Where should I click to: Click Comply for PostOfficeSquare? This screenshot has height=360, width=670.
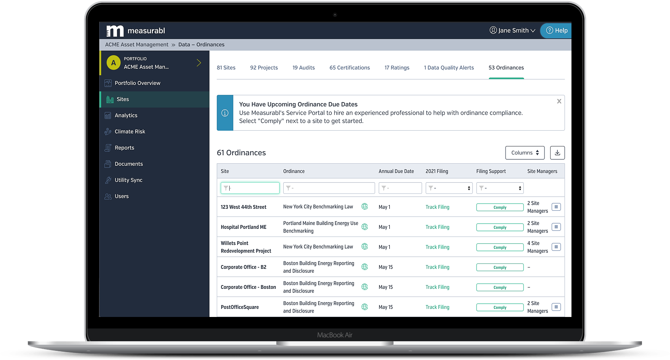tap(500, 308)
